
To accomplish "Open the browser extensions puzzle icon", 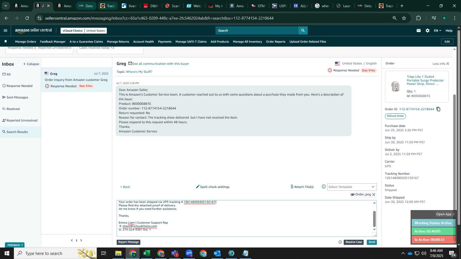I will coord(418,18).
